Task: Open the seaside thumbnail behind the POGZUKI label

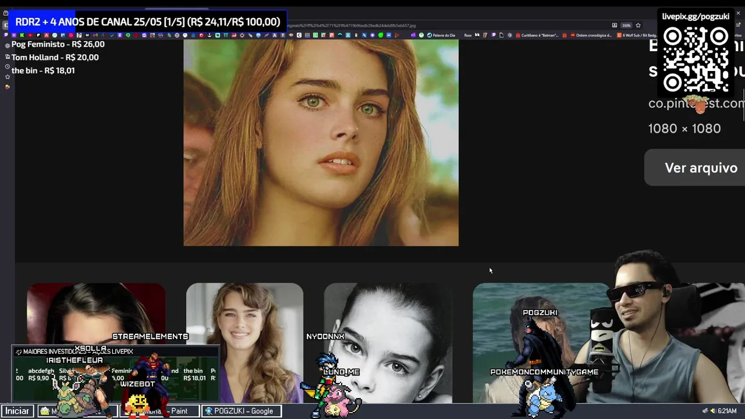Action: coord(540,343)
